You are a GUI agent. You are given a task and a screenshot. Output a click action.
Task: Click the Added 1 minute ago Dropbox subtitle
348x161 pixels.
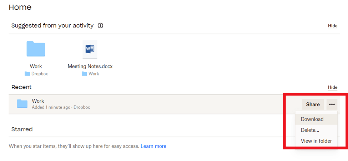pyautogui.click(x=61, y=107)
